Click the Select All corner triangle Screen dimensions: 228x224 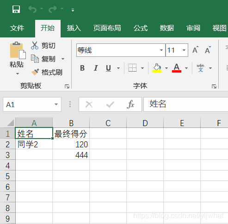10,123
